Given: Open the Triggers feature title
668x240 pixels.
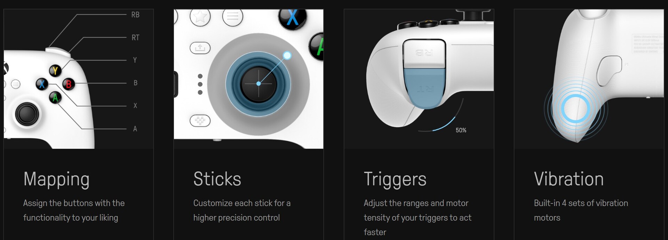Looking at the screenshot, I should coord(395,179).
